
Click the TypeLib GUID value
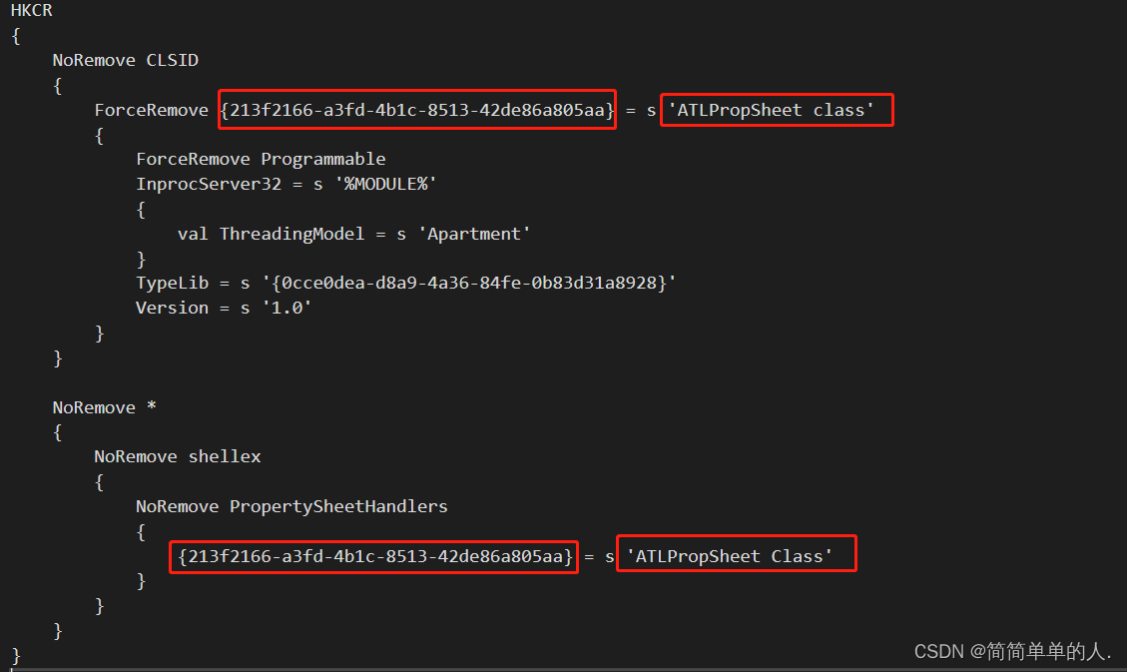468,284
